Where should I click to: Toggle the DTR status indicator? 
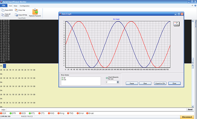click(11, 113)
